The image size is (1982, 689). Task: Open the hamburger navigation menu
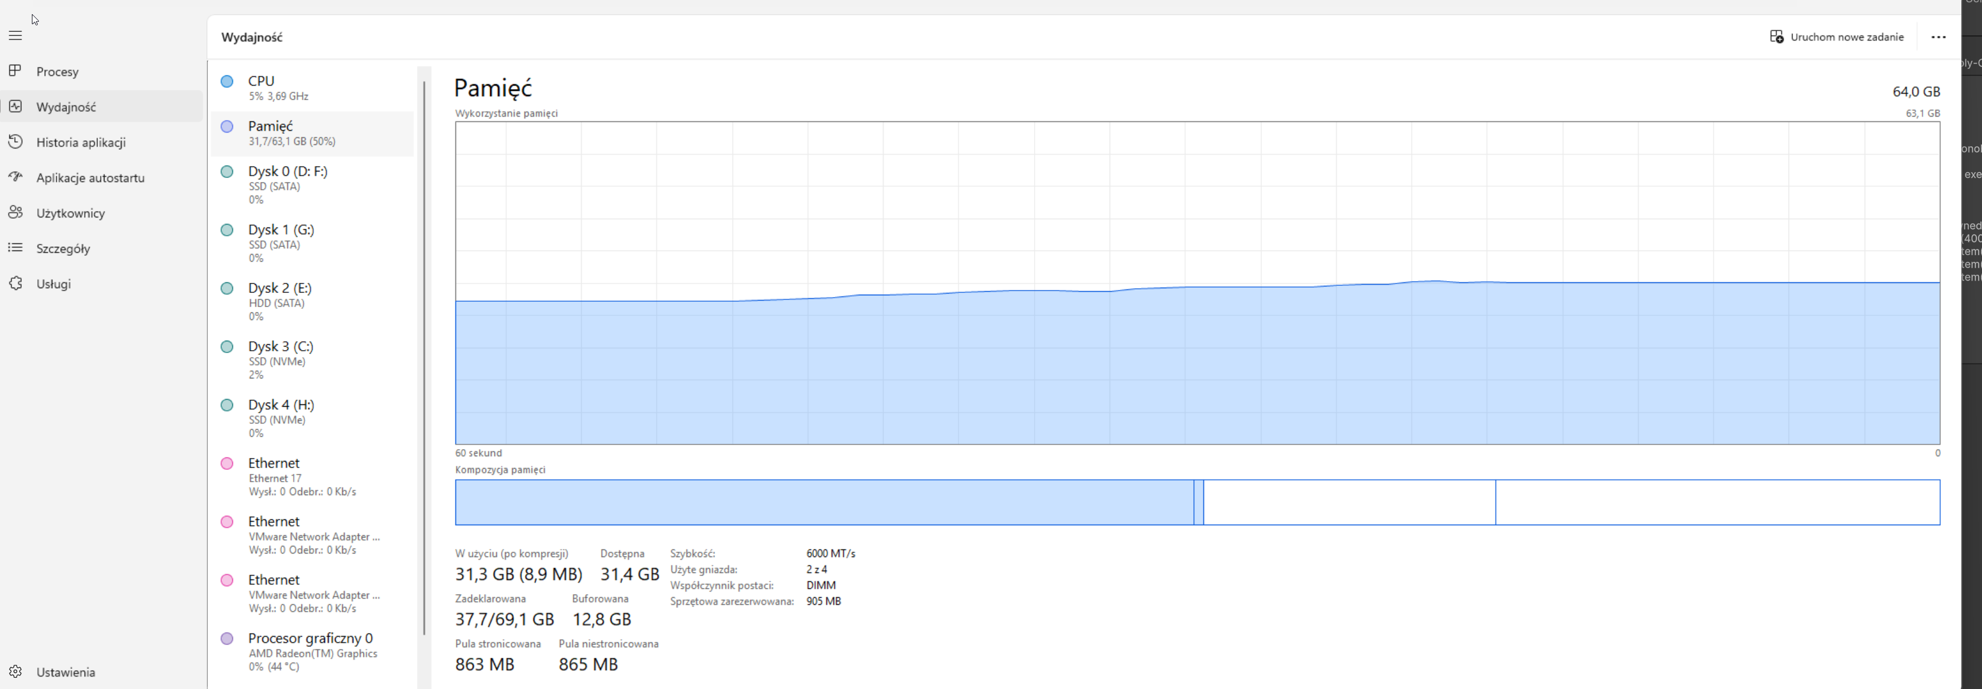pyautogui.click(x=15, y=35)
